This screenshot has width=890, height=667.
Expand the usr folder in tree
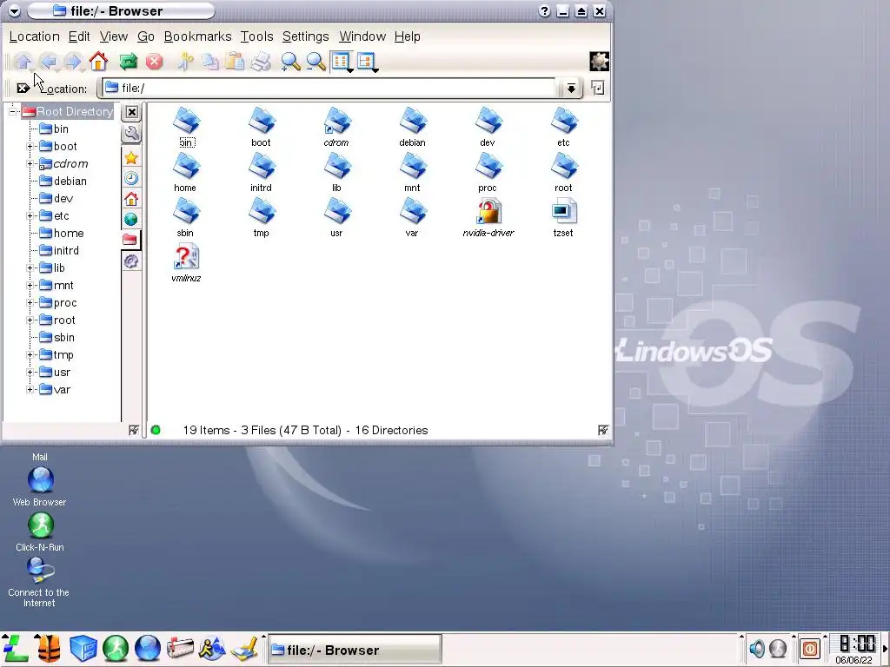(x=30, y=373)
